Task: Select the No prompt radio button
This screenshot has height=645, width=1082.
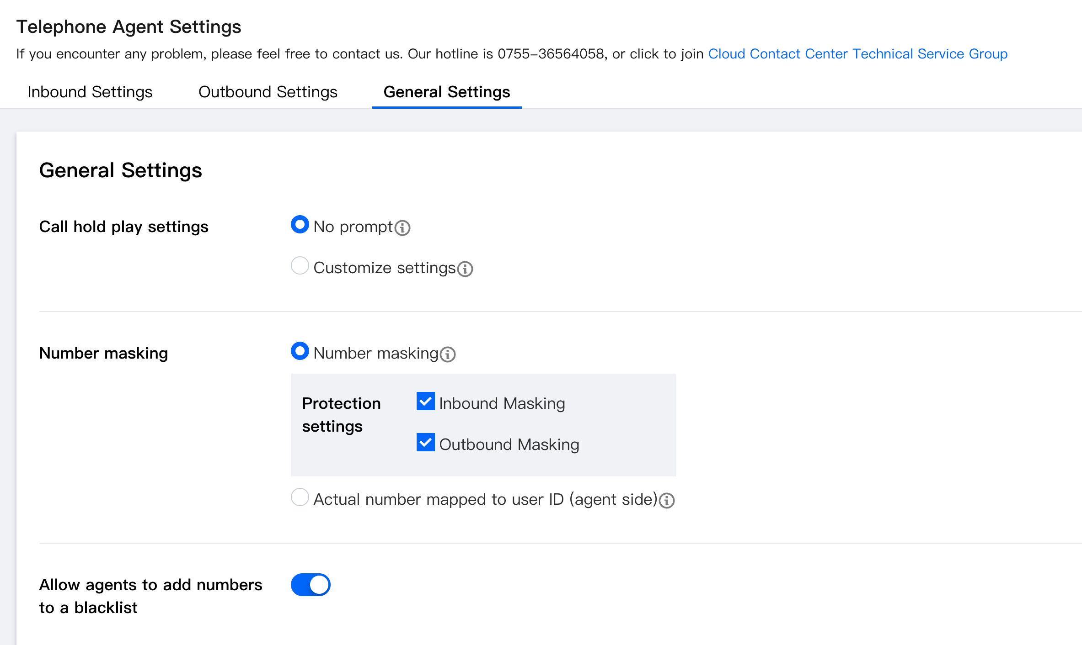Action: pos(300,225)
